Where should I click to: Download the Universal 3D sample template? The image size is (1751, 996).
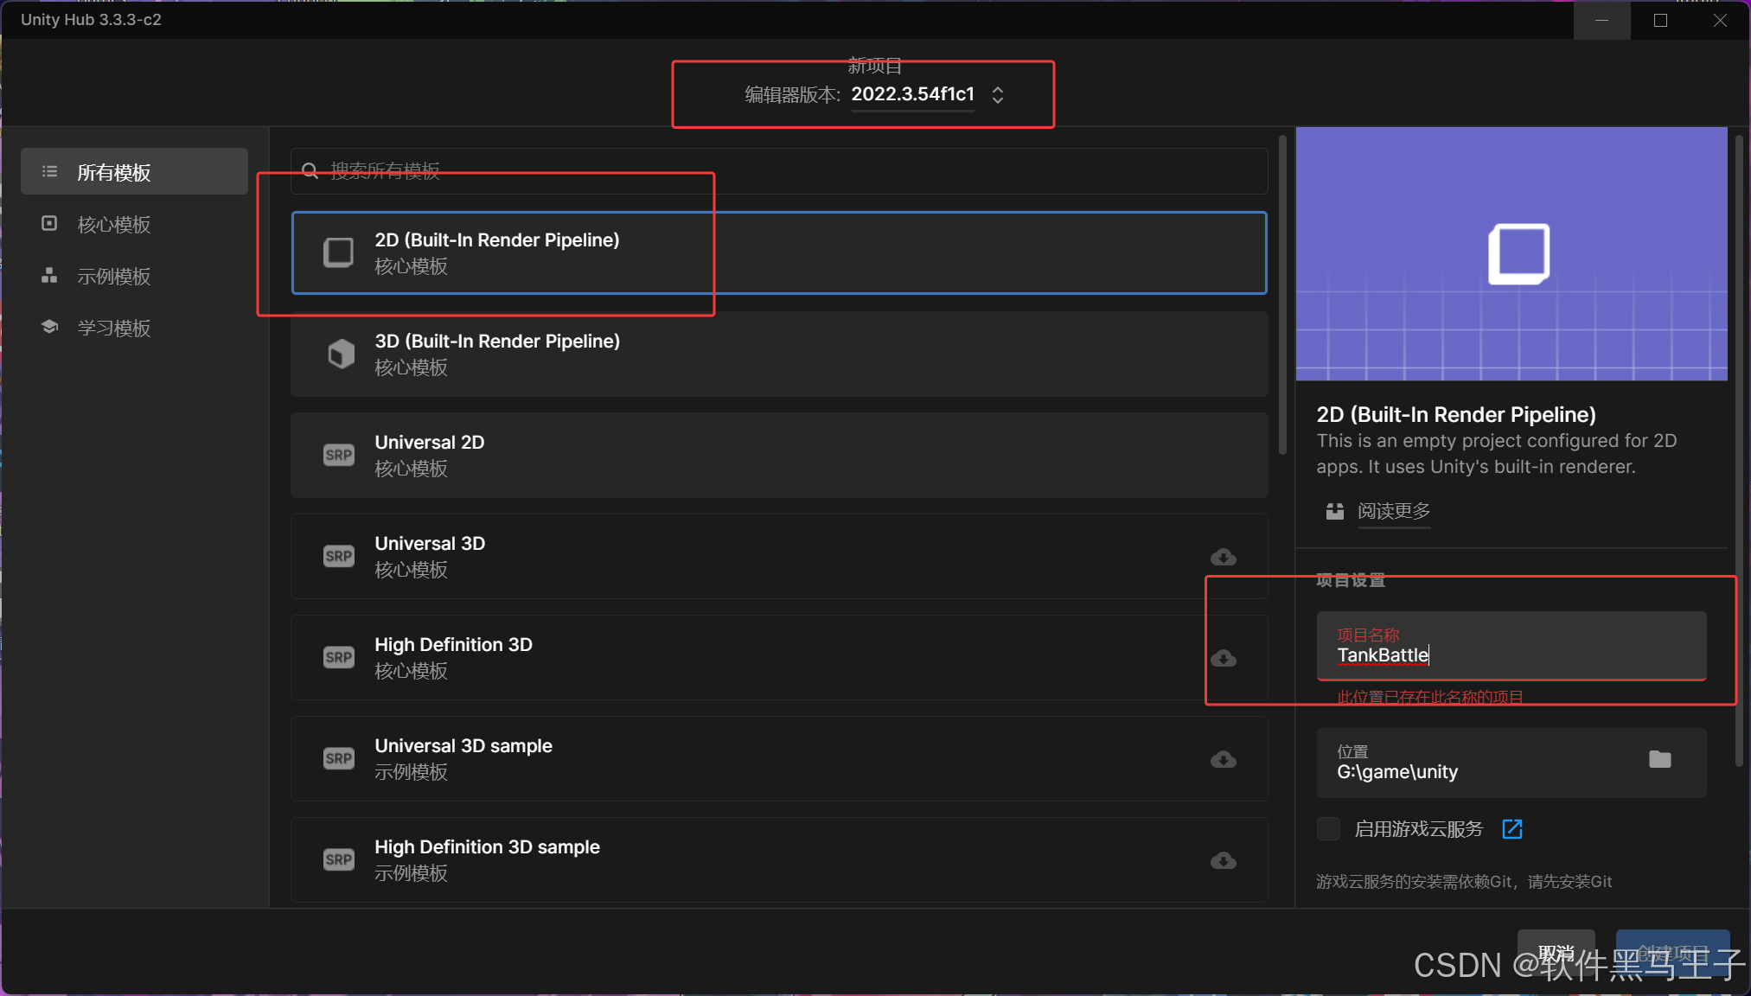1223,759
